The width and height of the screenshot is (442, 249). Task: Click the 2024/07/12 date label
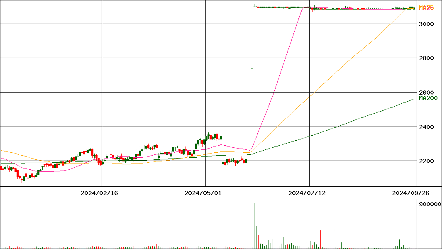pos(307,193)
